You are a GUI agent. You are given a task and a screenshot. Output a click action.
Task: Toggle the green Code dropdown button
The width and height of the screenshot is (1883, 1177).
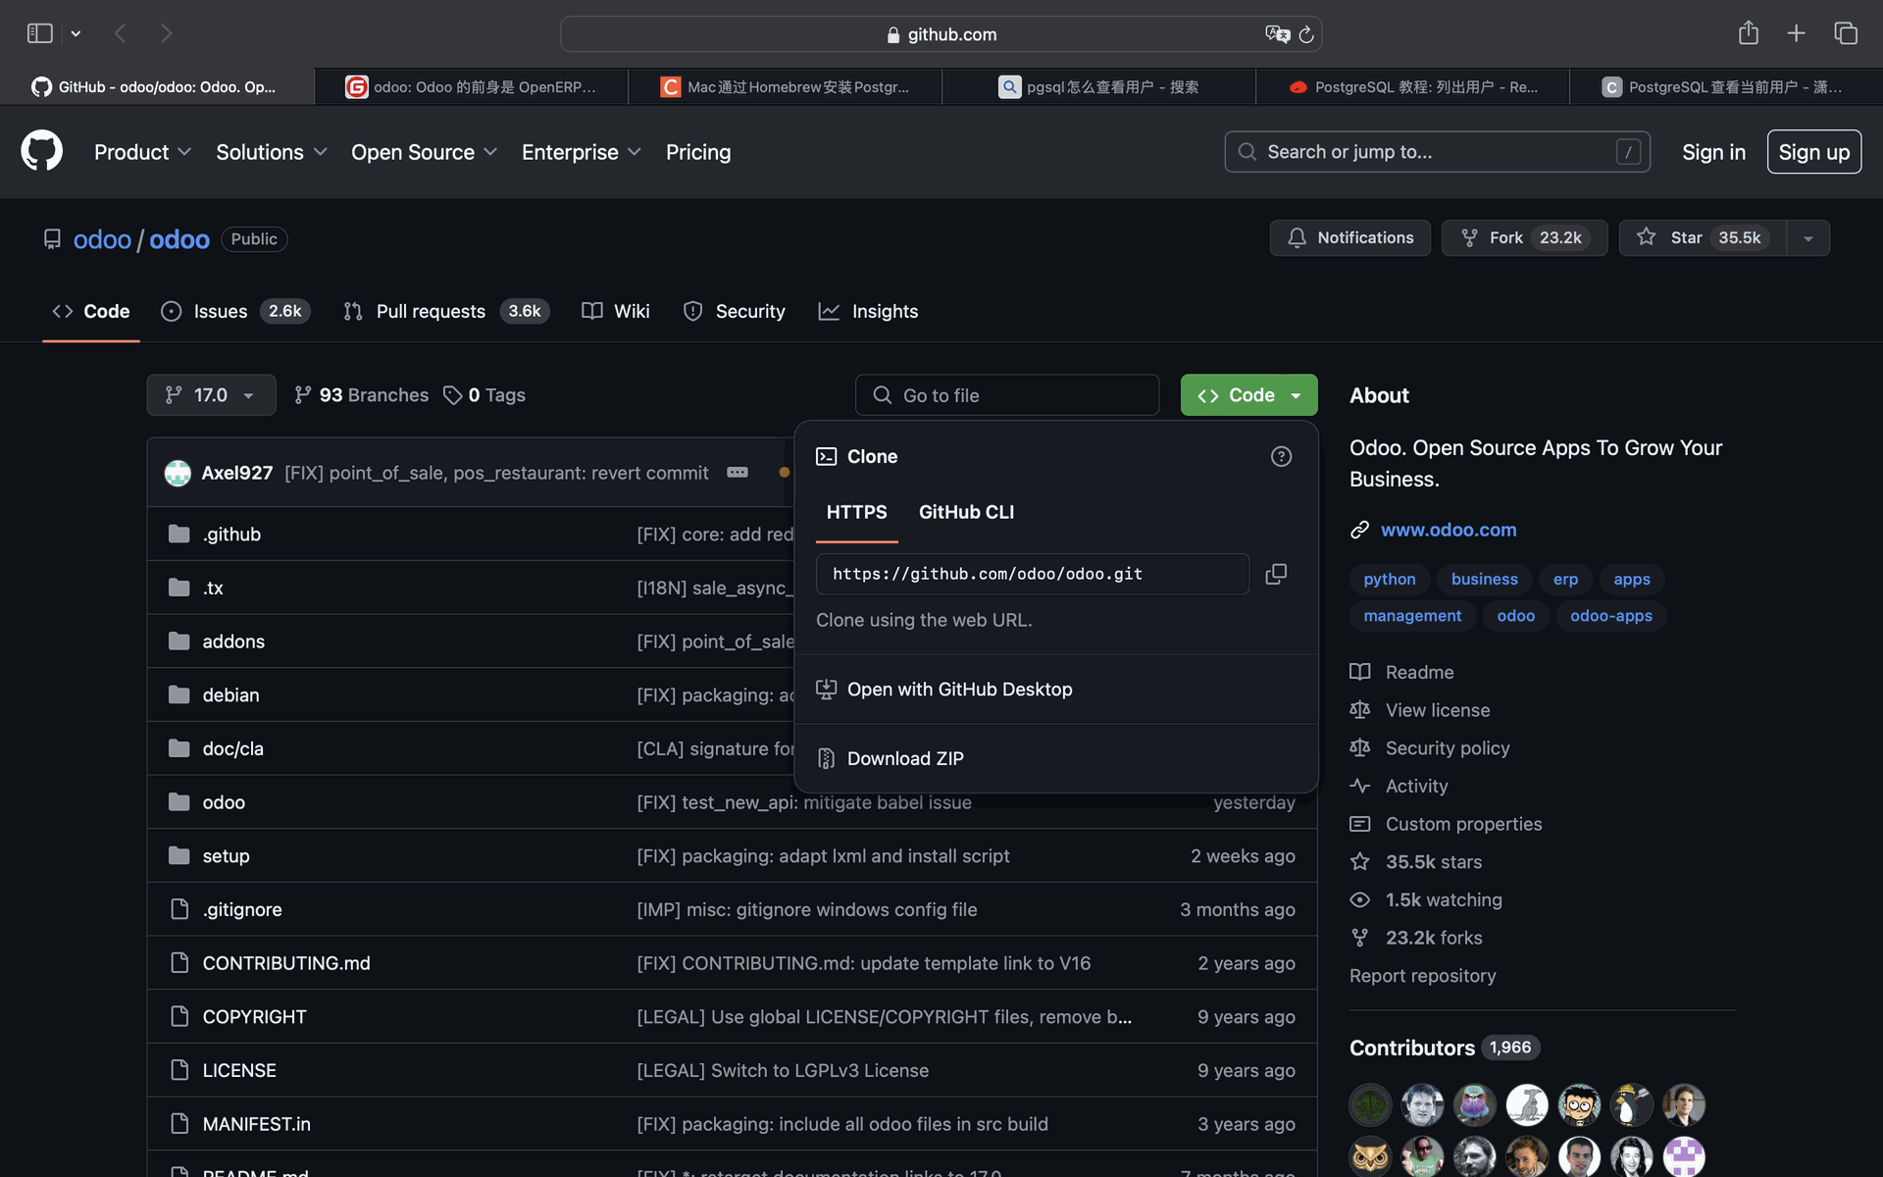tap(1248, 394)
